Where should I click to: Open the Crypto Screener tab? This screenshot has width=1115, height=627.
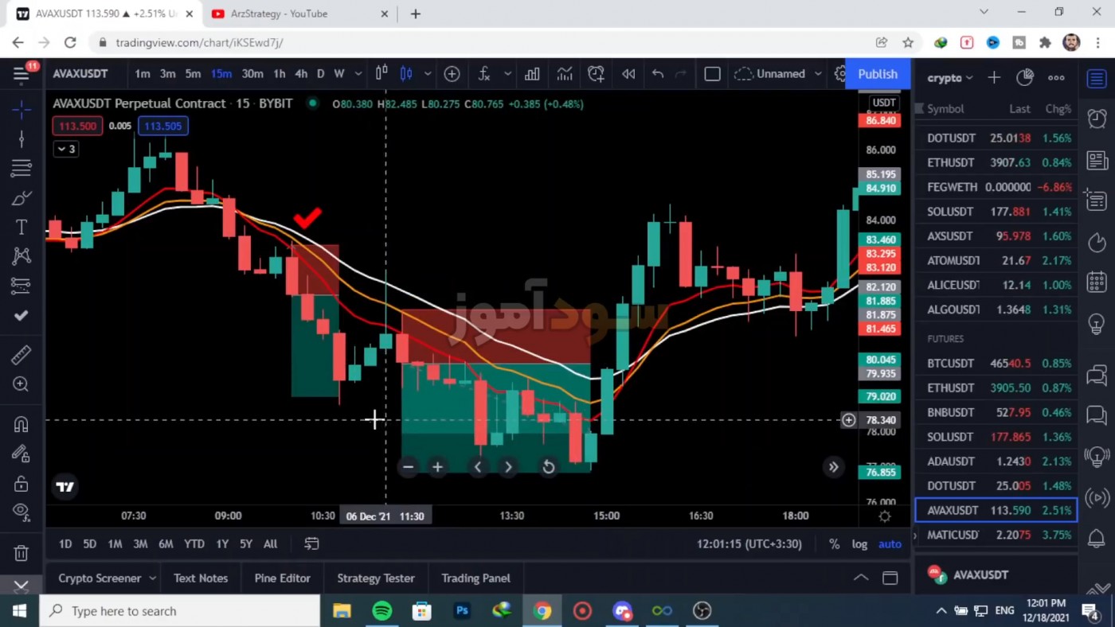[100, 578]
